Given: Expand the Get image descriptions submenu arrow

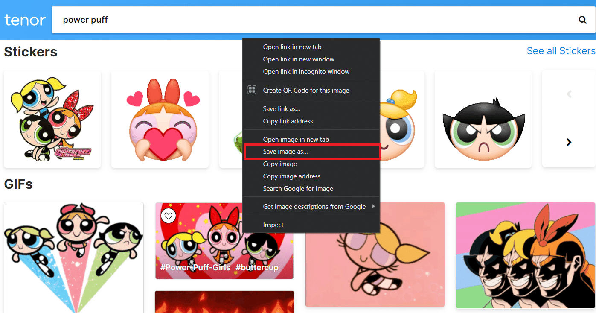Looking at the screenshot, I should click(x=374, y=206).
